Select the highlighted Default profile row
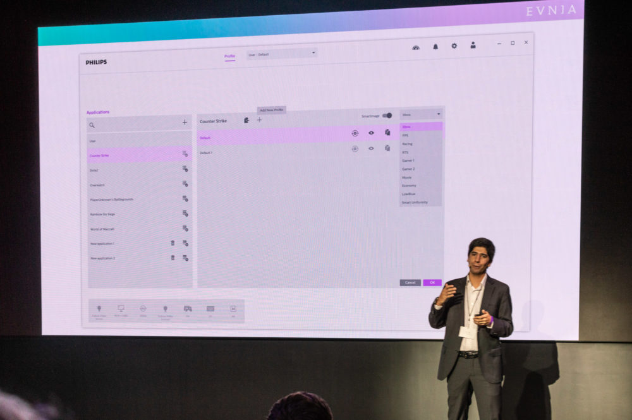This screenshot has width=632, height=420. pos(298,136)
